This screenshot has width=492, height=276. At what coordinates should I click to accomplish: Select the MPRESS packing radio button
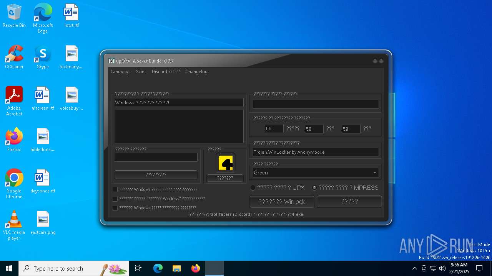pyautogui.click(x=314, y=187)
